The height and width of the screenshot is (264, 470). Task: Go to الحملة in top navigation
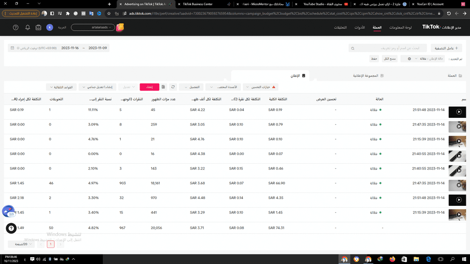pos(377,27)
